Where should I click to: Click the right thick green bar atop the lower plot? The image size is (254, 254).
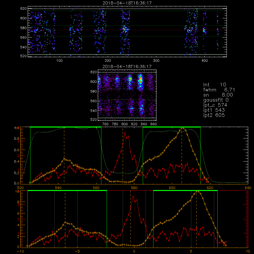click(x=185, y=191)
